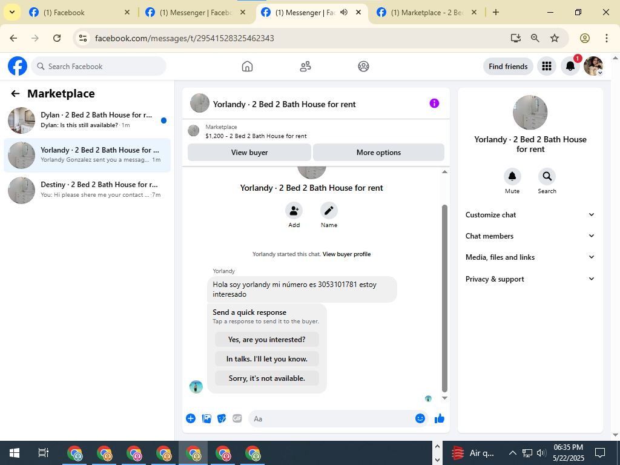Screen dimensions: 620x465
Task: Open Destiny's conversation in the list
Action: pyautogui.click(x=87, y=190)
